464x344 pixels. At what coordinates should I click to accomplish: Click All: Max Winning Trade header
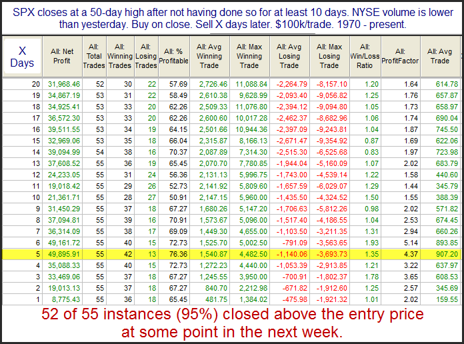(x=249, y=56)
